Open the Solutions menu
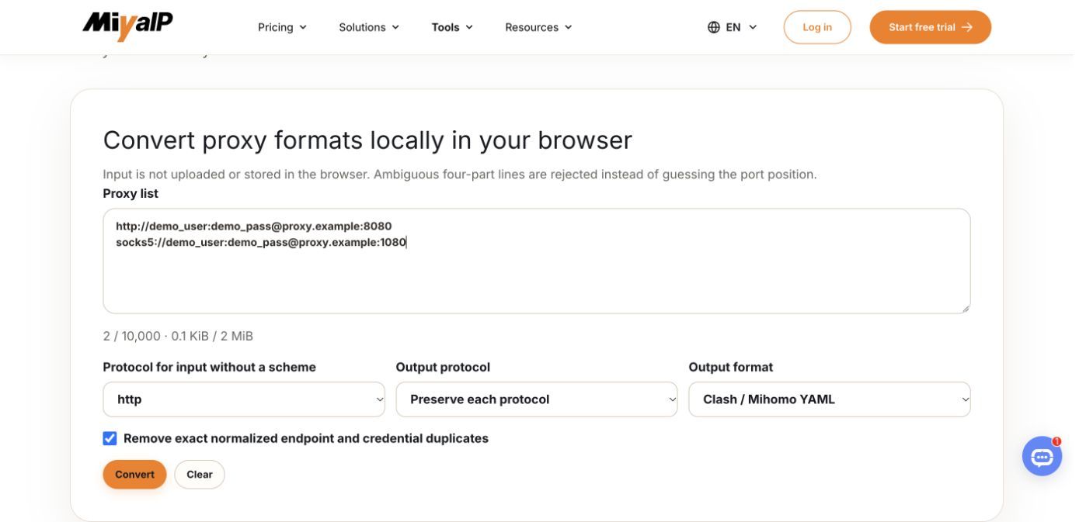Image resolution: width=1086 pixels, height=522 pixels. [x=369, y=27]
